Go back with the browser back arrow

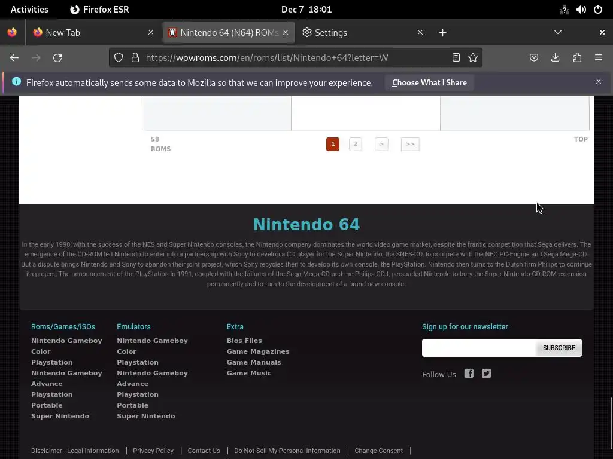[14, 58]
